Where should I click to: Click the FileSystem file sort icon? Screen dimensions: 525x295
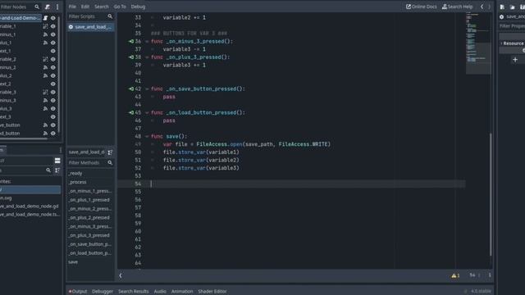tap(57, 170)
